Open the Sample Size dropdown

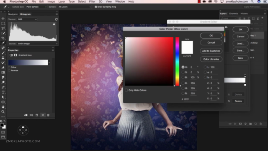click(x=36, y=7)
